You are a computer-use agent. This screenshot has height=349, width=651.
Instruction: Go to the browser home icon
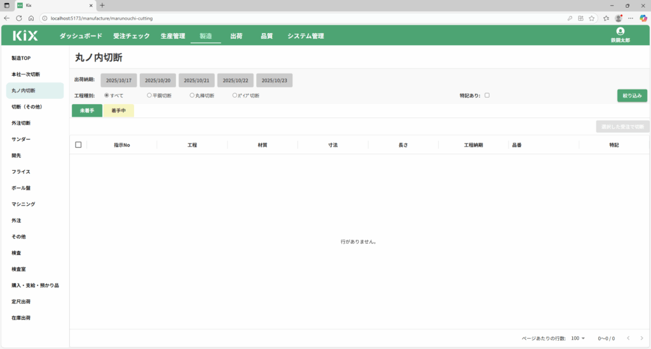pos(31,18)
